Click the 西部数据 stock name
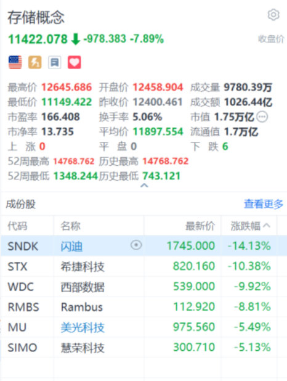Screen dimensions: 287x381 coord(83,287)
